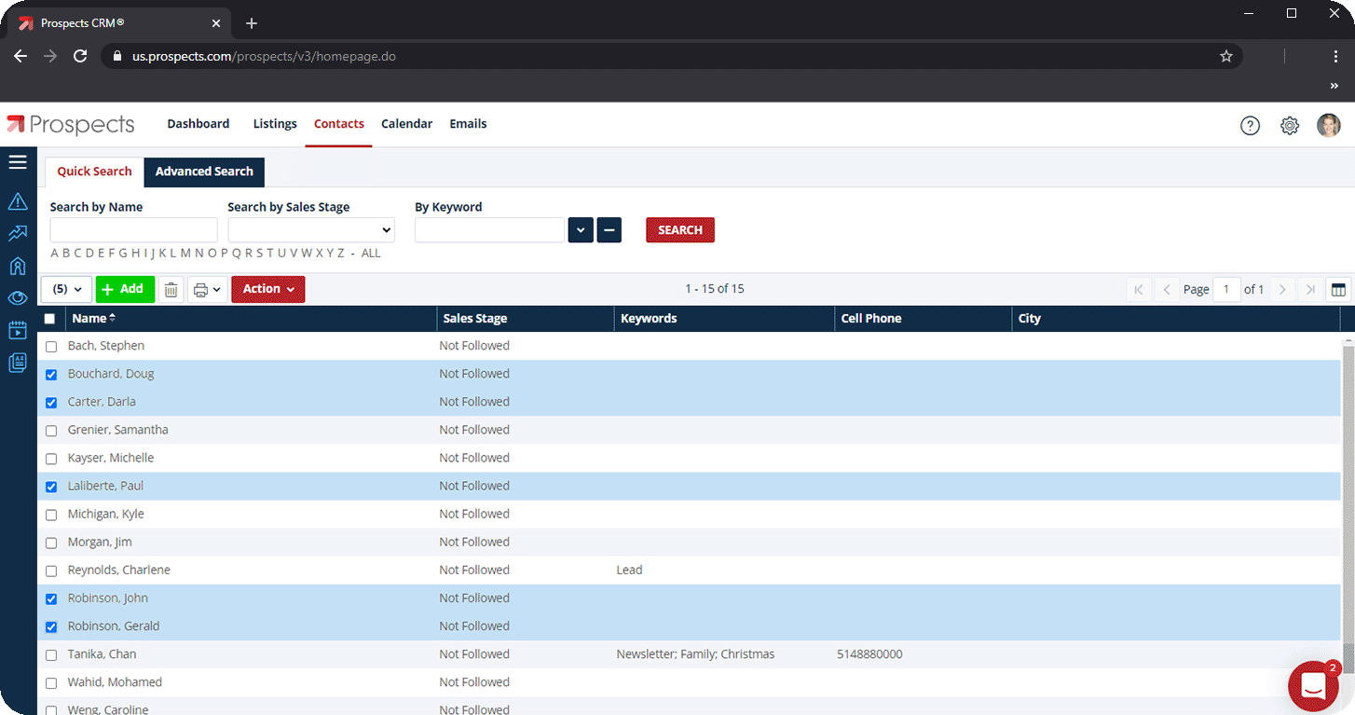Open the trending chart sidebar icon
Viewport: 1355px width, 715px height.
[18, 234]
